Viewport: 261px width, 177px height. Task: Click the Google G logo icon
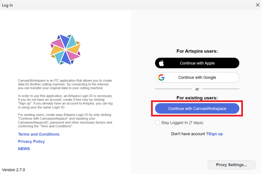tap(161, 78)
